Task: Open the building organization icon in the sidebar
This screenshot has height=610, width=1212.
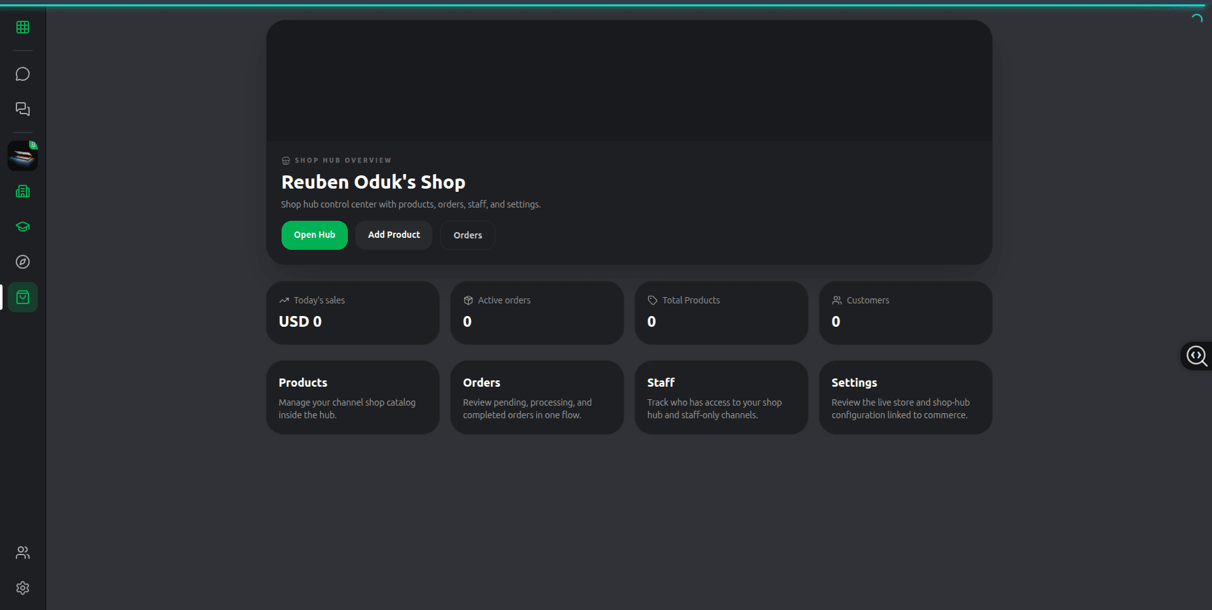Action: point(23,191)
